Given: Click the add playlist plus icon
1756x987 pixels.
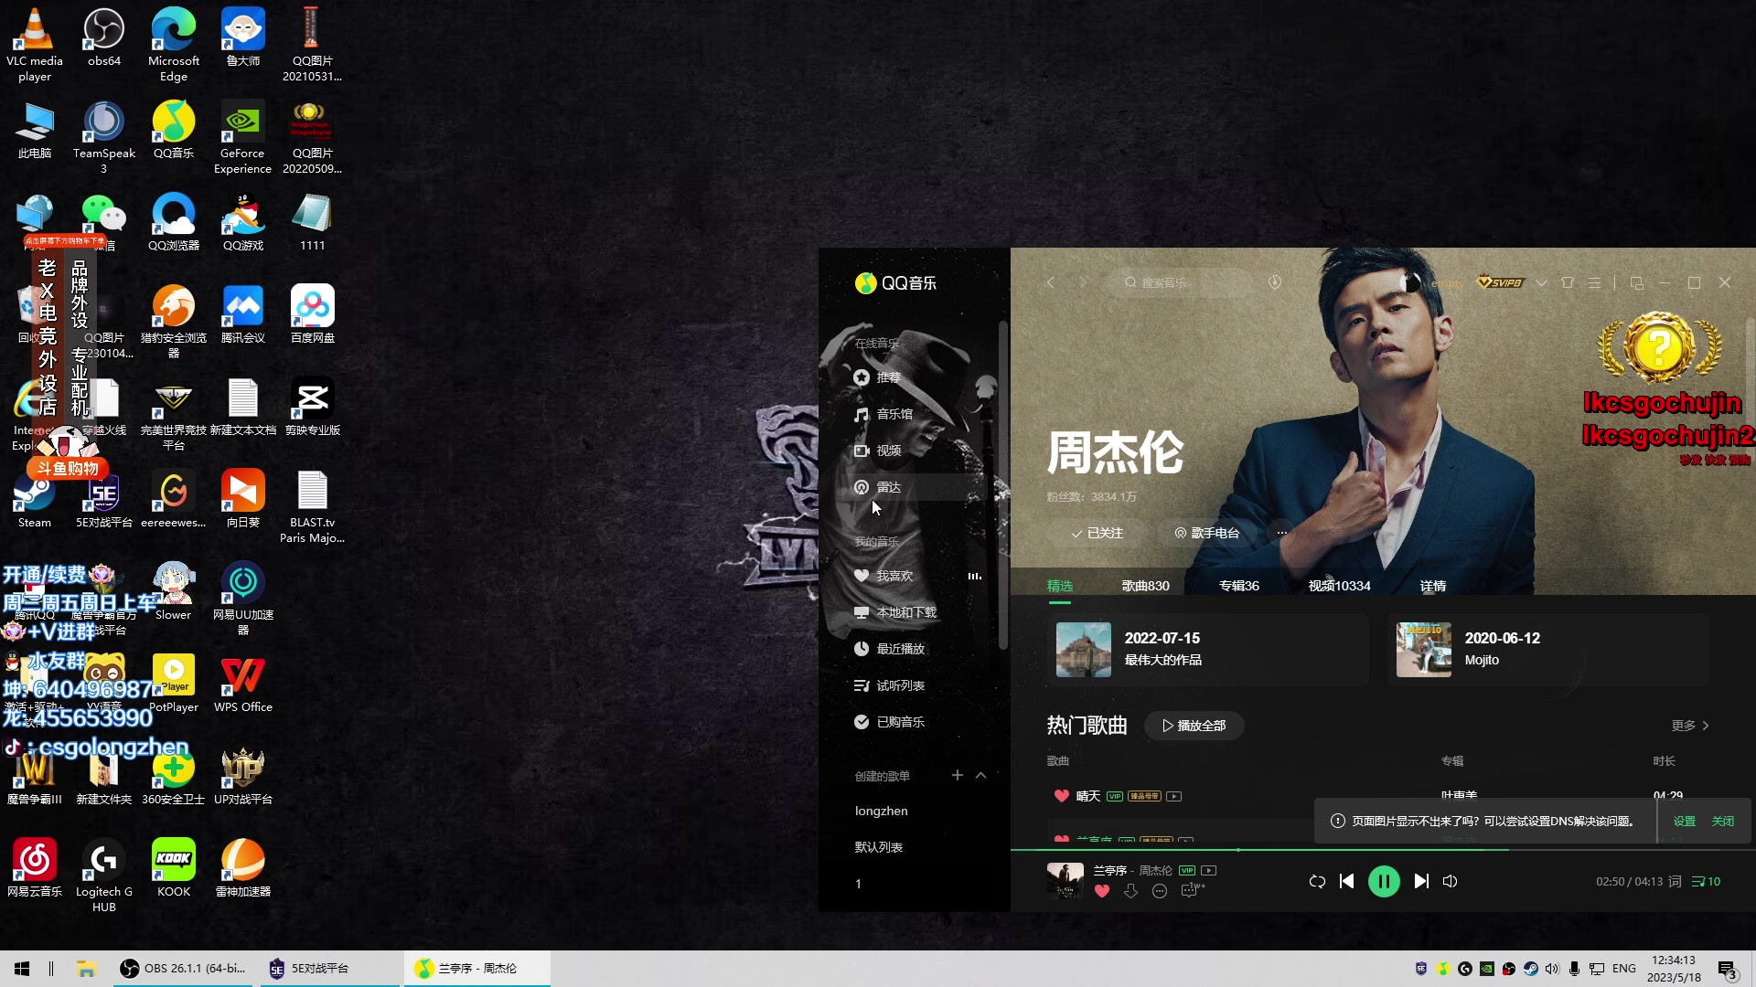Looking at the screenshot, I should tap(957, 775).
